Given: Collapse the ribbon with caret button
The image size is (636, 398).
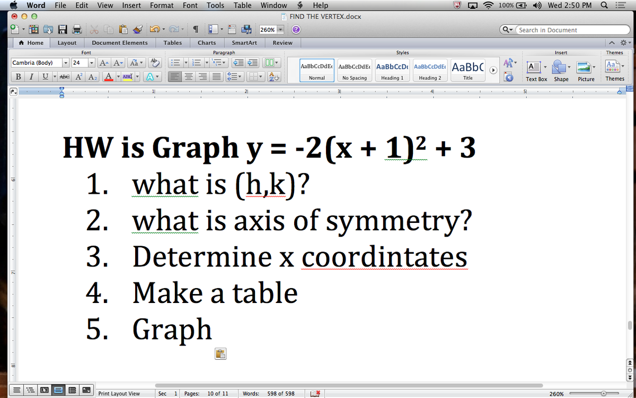Looking at the screenshot, I should [612, 43].
